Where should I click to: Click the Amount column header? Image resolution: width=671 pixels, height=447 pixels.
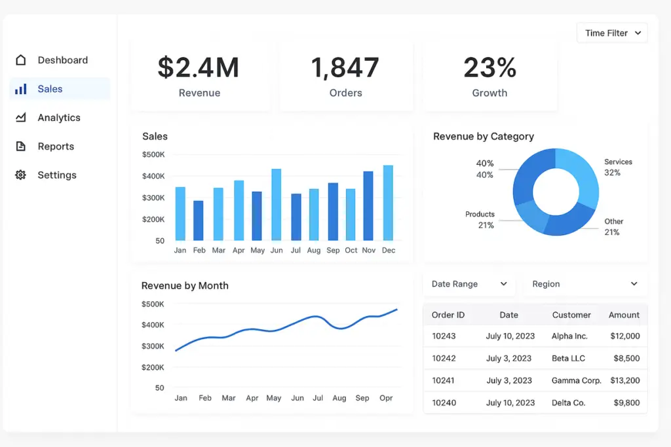click(623, 315)
